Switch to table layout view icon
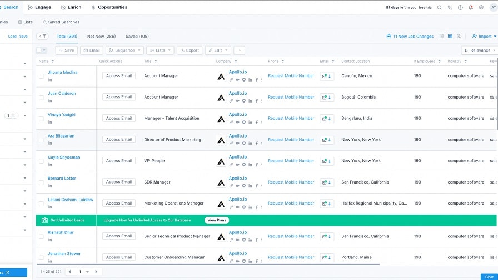The width and height of the screenshot is (498, 280). coord(450,37)
